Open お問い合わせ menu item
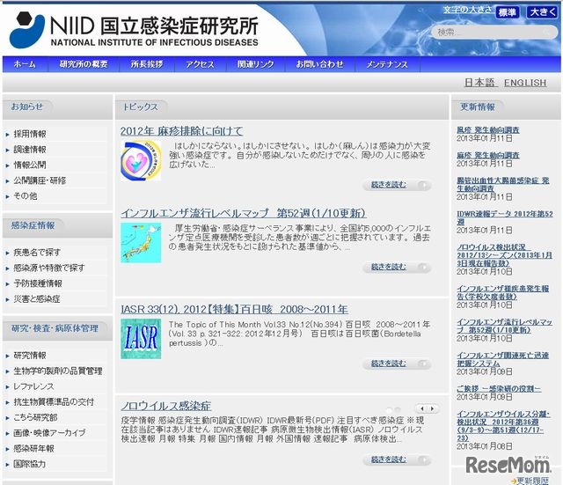 point(319,64)
